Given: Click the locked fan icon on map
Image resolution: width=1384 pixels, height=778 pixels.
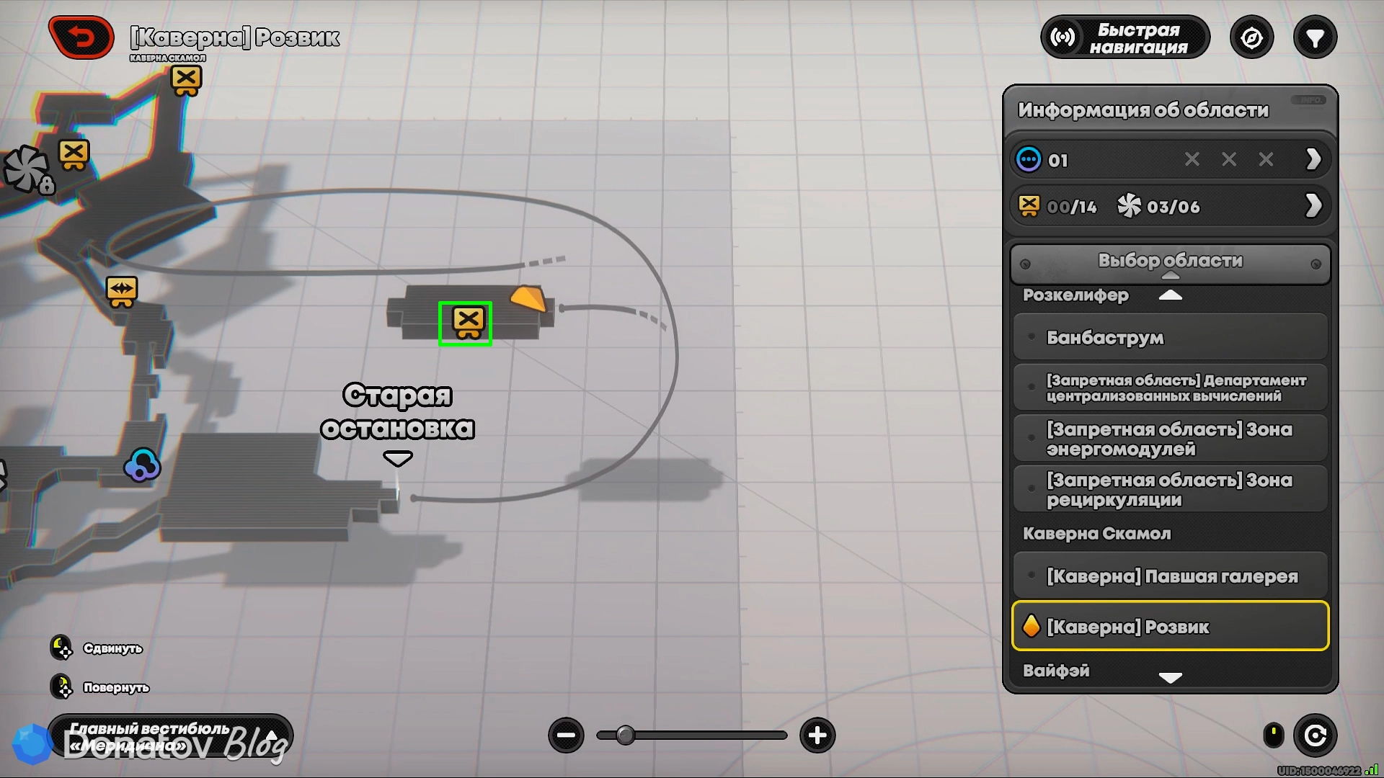Looking at the screenshot, I should [x=27, y=170].
